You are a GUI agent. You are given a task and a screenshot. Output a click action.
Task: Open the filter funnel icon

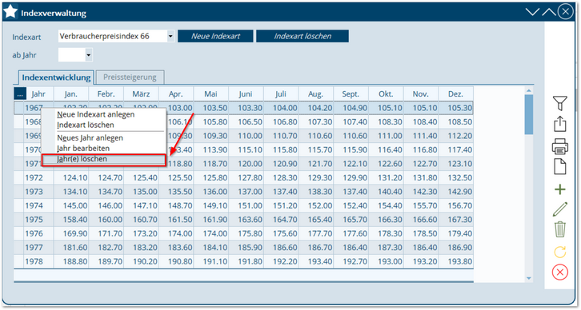[560, 103]
